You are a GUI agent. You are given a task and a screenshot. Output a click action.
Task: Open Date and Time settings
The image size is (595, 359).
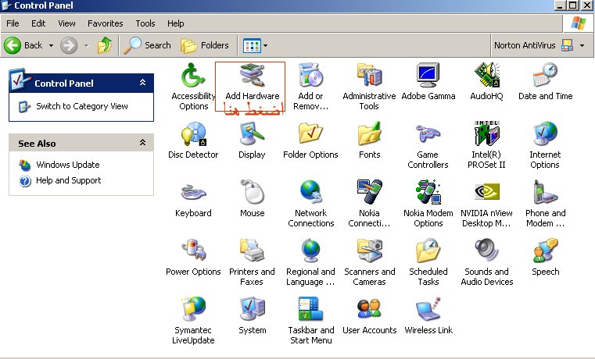[x=545, y=82]
